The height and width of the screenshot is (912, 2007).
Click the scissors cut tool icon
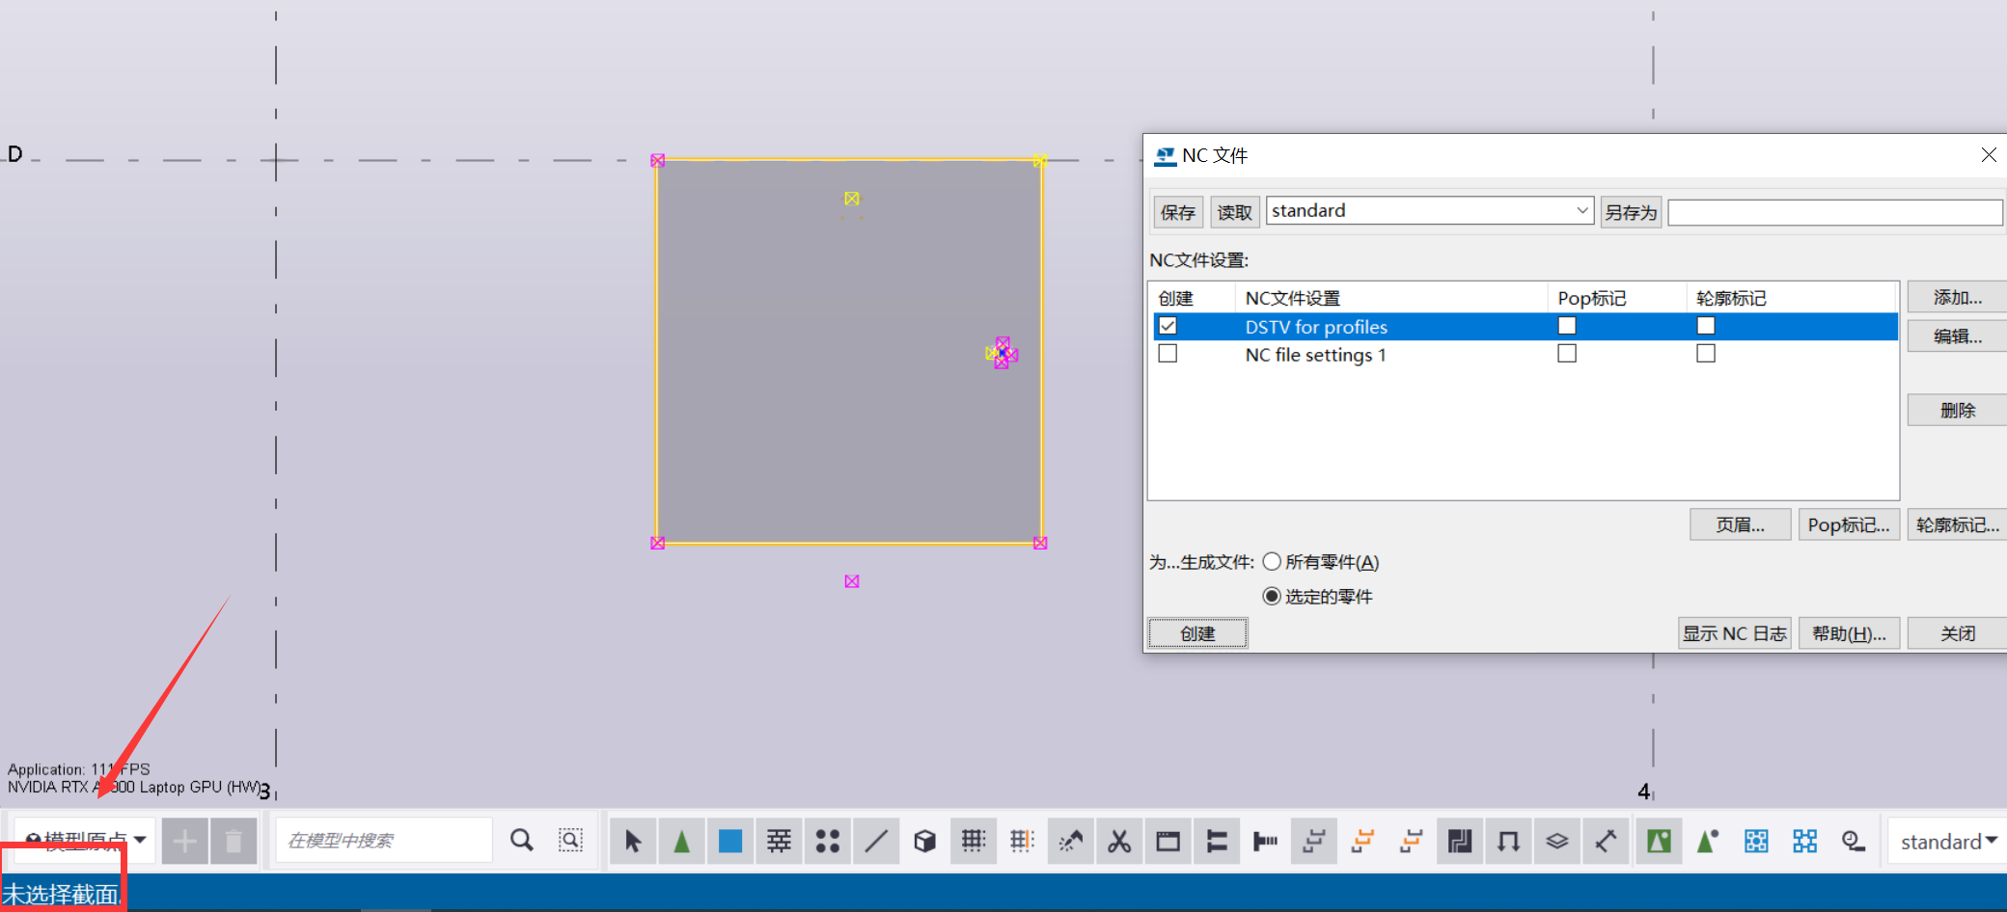pyautogui.click(x=1119, y=842)
